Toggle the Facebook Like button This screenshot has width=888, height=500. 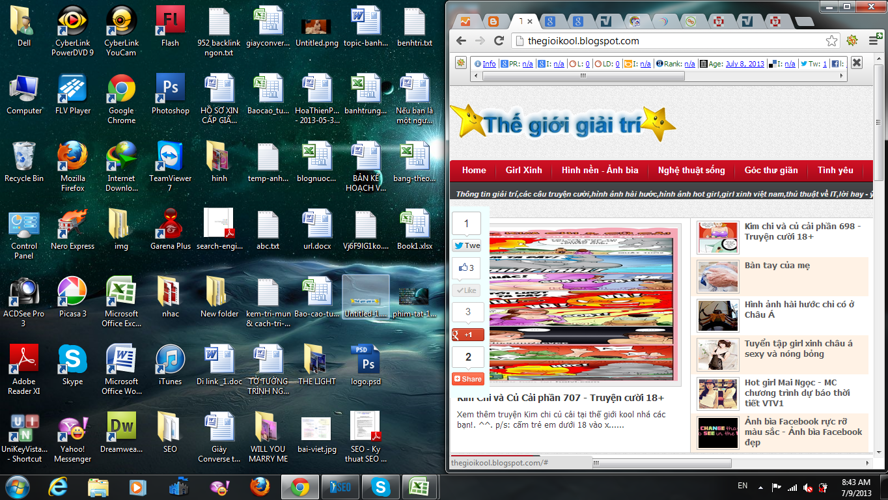(465, 289)
